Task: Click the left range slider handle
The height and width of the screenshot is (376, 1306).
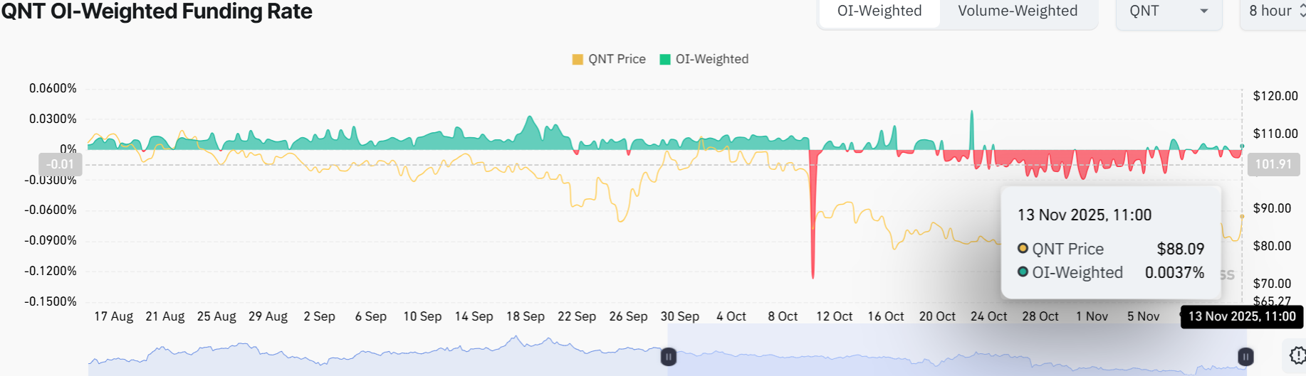Action: point(668,357)
